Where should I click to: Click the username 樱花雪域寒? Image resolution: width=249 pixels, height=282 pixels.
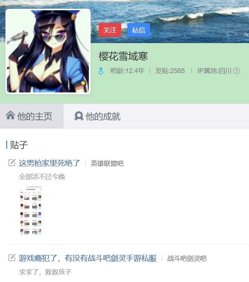[x=123, y=56]
